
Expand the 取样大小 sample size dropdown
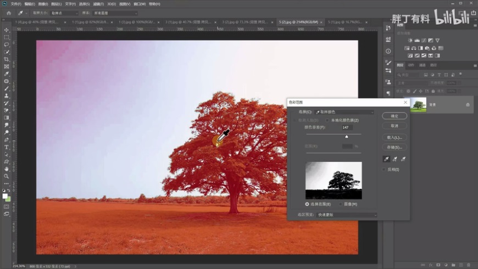pos(63,13)
